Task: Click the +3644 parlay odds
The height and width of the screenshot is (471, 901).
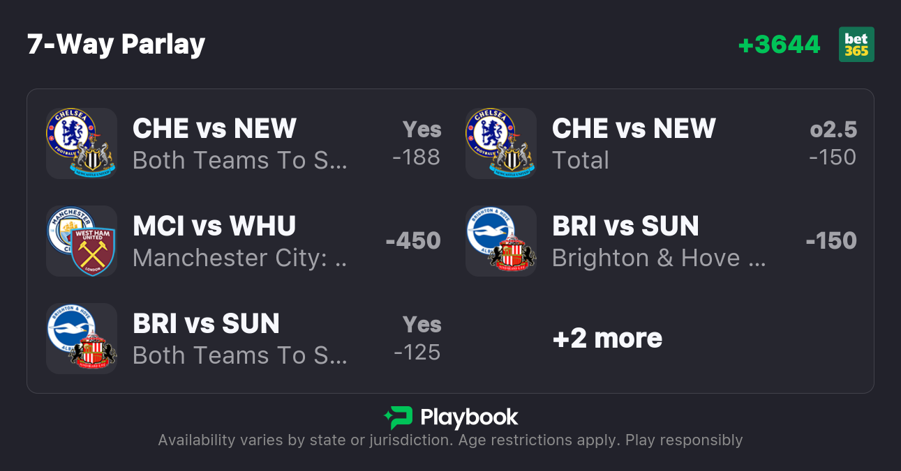Action: click(x=779, y=45)
